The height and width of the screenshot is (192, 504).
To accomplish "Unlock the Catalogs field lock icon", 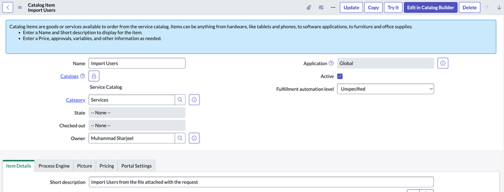I will [94, 76].
